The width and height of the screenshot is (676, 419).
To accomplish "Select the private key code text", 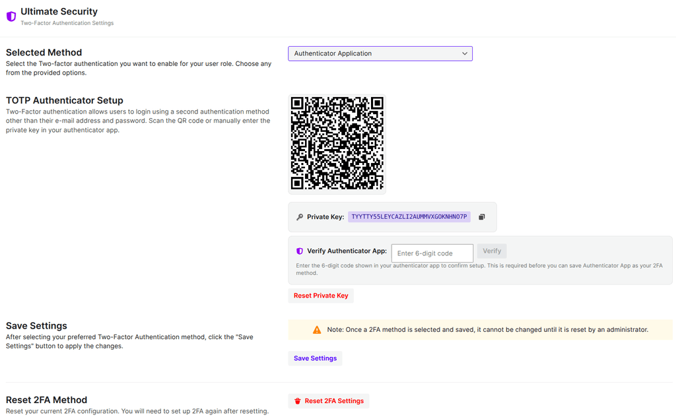I will coord(409,217).
